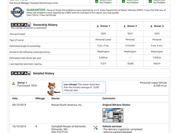Click Nissan North America, Inc. source

pyautogui.click(x=67, y=105)
